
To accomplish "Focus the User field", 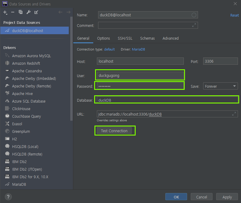I will [x=140, y=75].
